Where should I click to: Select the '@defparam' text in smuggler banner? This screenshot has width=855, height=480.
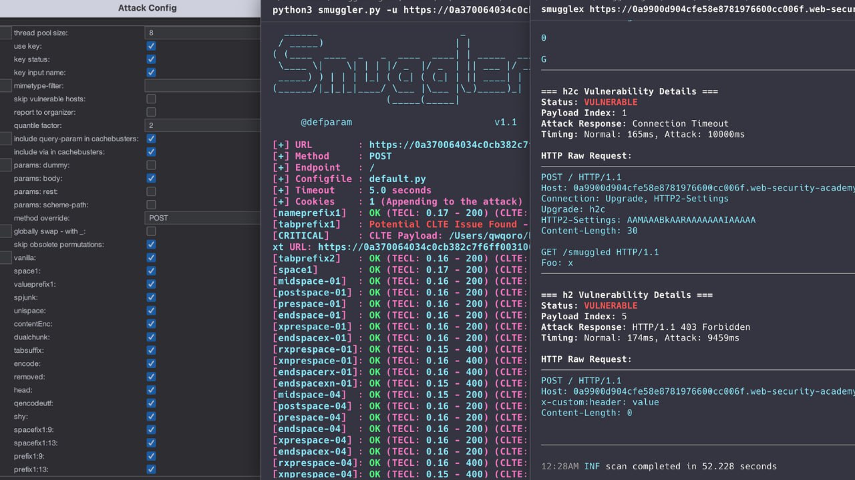coord(326,122)
